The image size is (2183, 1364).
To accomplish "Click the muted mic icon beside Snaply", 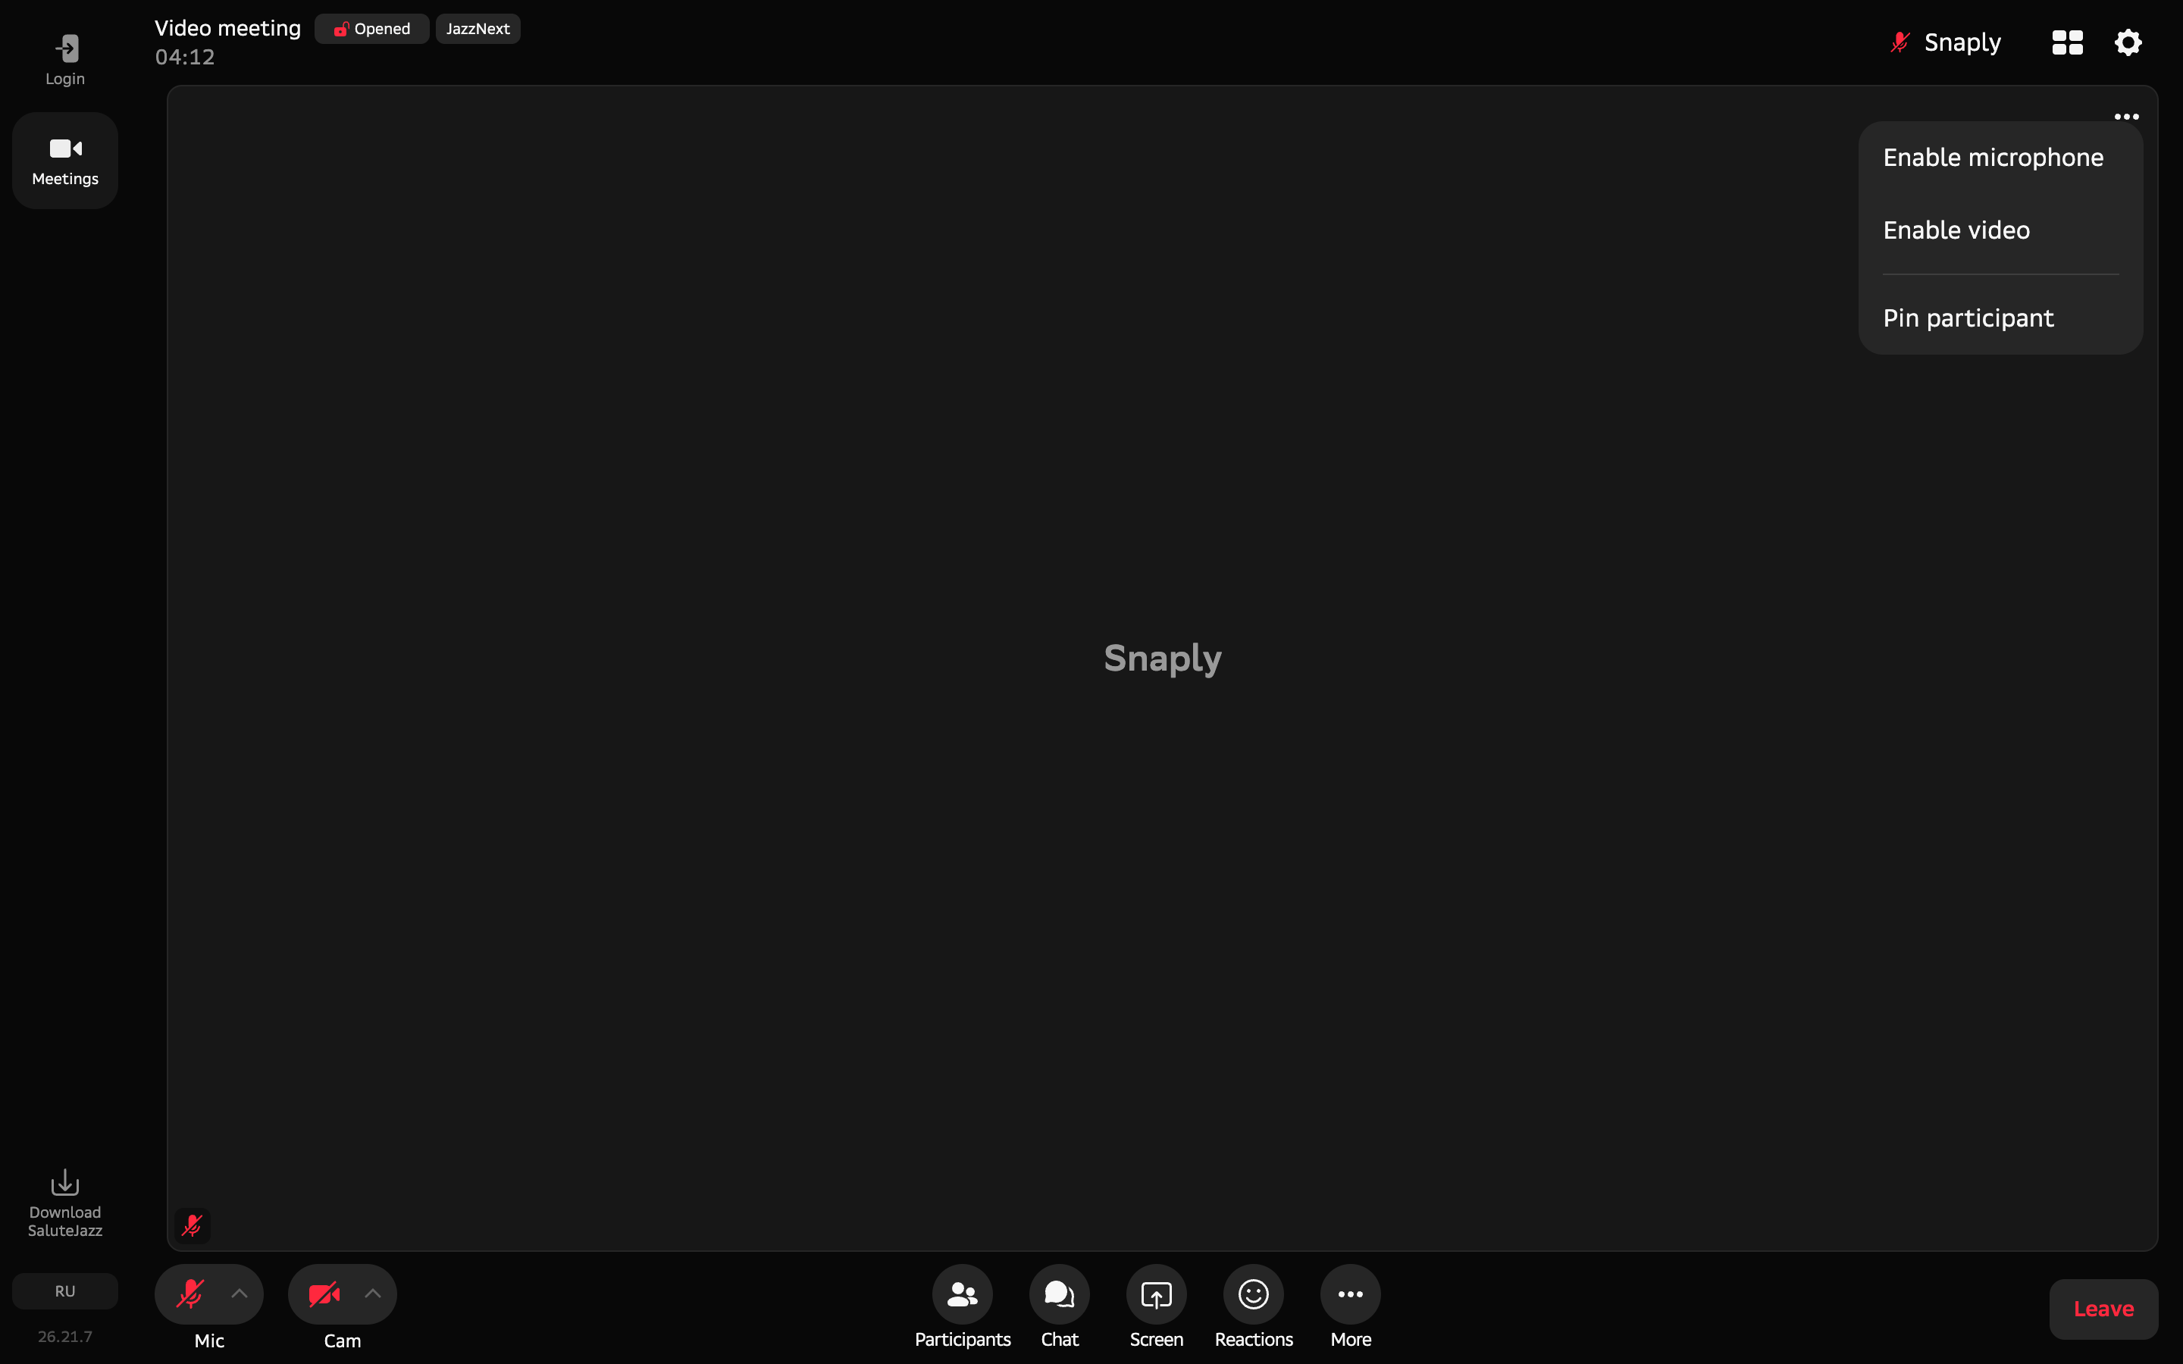I will click(x=1900, y=42).
